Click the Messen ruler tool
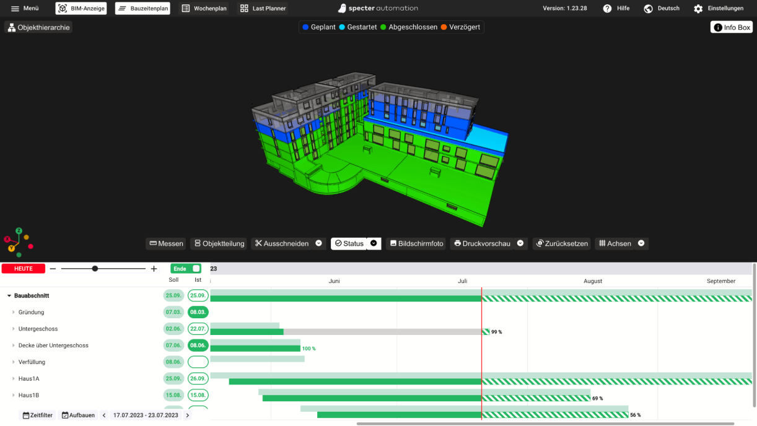This screenshot has height=426, width=757. click(x=166, y=244)
